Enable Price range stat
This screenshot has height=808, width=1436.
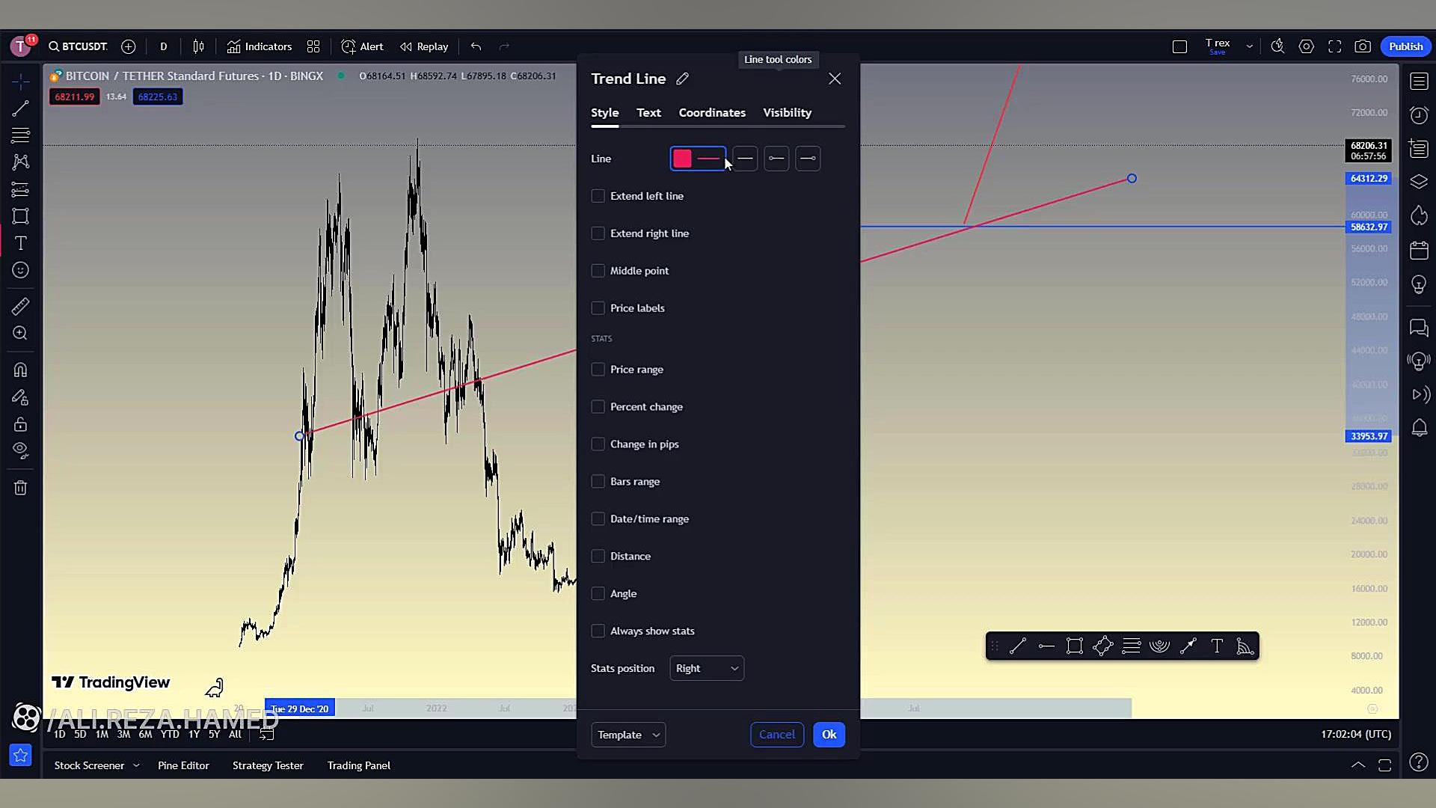pyautogui.click(x=598, y=370)
